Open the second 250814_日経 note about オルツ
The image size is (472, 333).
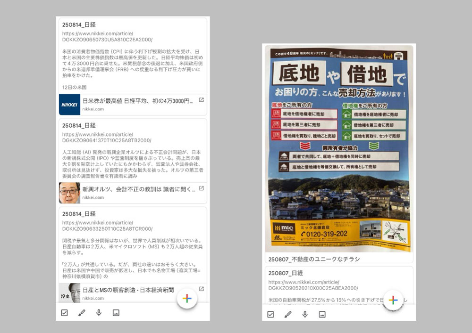(79, 125)
